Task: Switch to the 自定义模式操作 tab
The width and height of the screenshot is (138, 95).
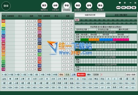Action: pos(121,15)
